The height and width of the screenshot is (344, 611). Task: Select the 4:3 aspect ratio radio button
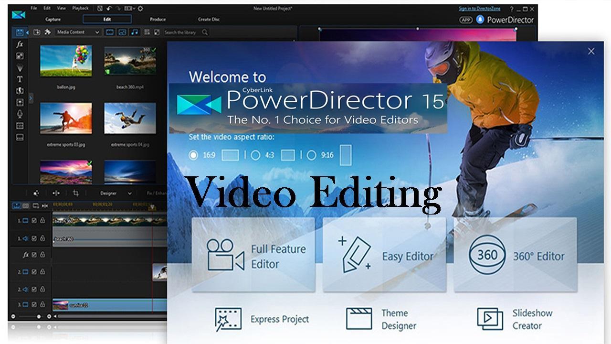click(255, 155)
